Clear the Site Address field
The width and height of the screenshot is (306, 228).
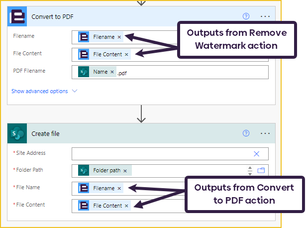coord(256,154)
